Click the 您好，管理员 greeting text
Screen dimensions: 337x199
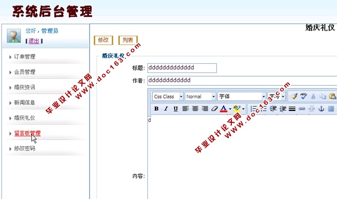(x=42, y=31)
